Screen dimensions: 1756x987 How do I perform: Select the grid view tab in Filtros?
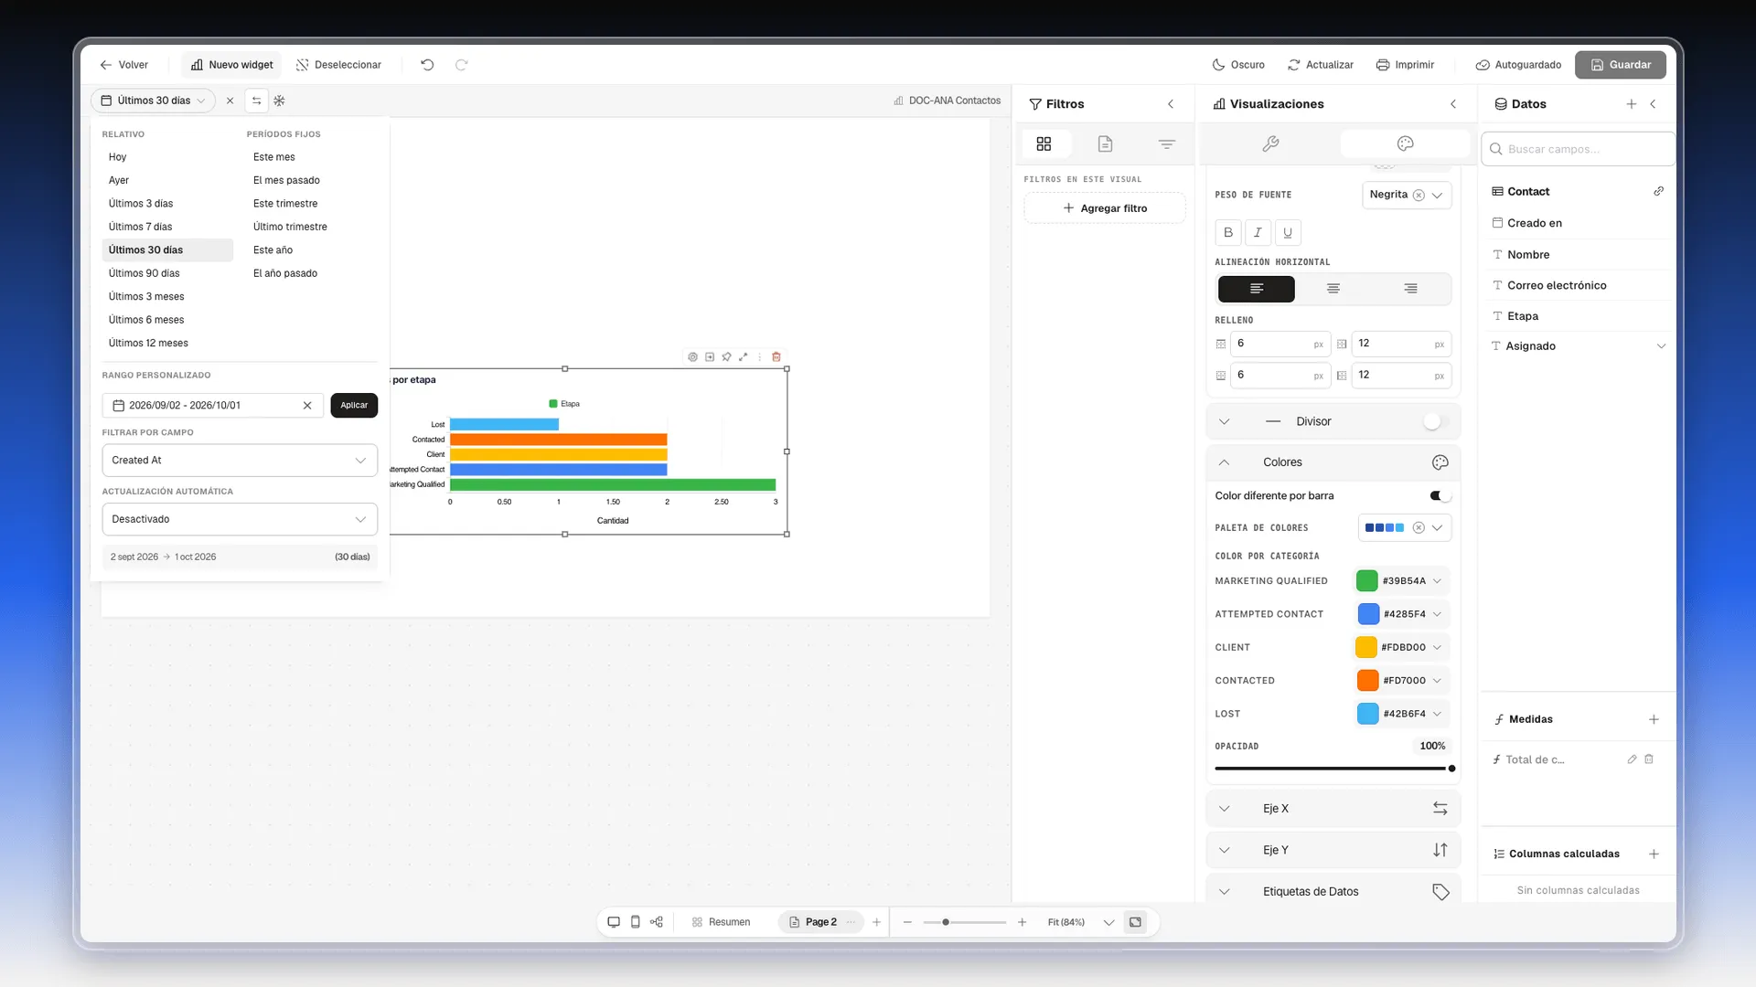pos(1044,144)
